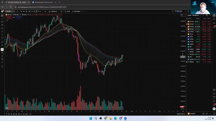This screenshot has height=121, width=216.
Task: Select the SOLUSD row in watchlist
Action: point(199,54)
